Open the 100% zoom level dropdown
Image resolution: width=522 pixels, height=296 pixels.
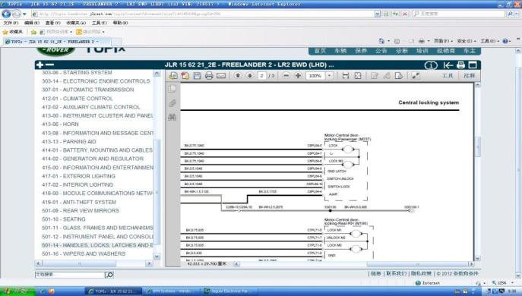click(330, 76)
